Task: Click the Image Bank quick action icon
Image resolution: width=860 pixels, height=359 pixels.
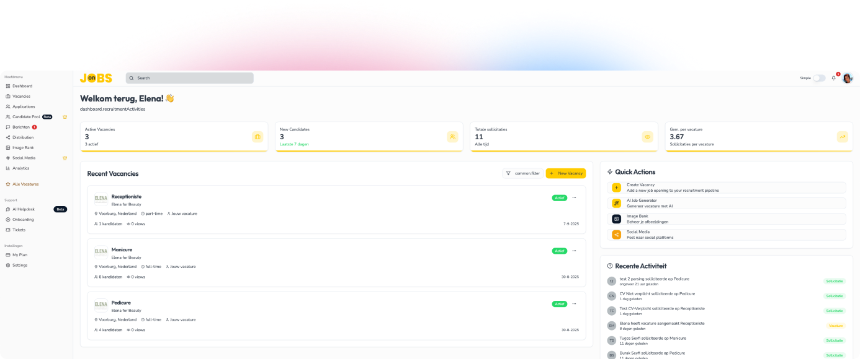Action: [616, 218]
